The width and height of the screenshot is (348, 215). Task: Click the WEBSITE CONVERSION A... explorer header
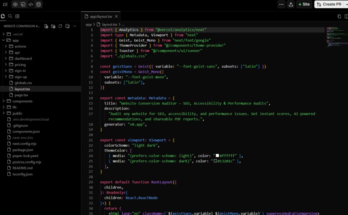point(22,26)
